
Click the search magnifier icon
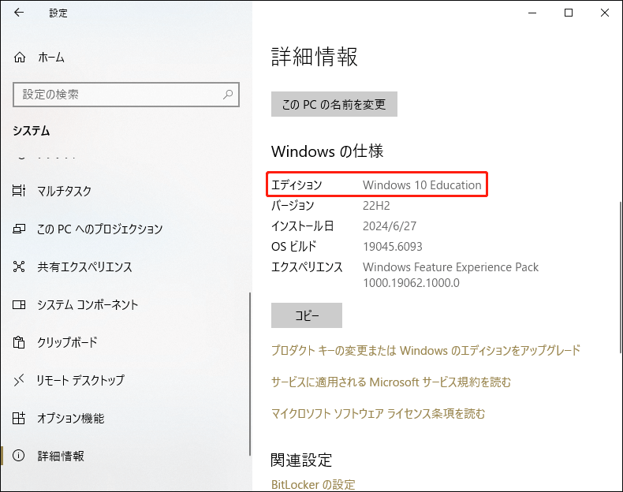(x=228, y=95)
